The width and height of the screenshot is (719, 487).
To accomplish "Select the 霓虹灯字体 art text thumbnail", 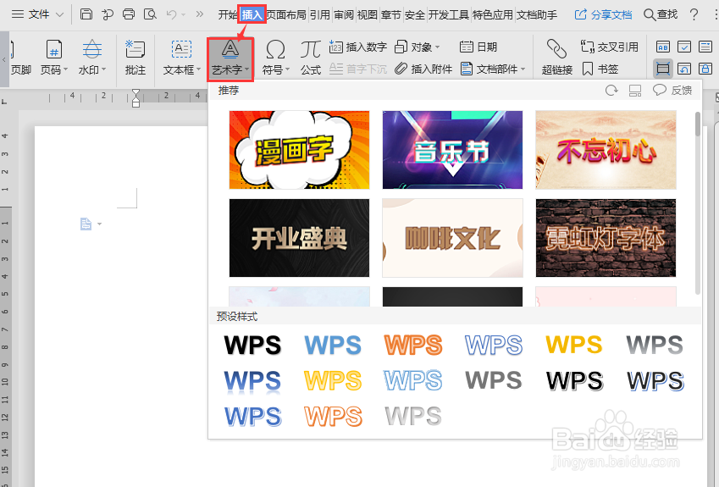I will pos(606,238).
